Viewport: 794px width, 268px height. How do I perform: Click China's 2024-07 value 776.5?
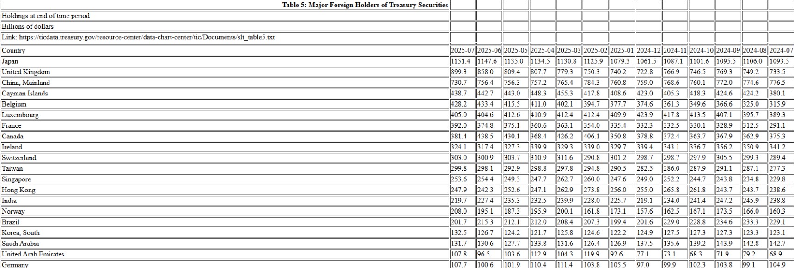tap(777, 83)
